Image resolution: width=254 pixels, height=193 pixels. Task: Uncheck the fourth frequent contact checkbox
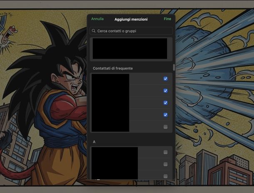pos(165,115)
